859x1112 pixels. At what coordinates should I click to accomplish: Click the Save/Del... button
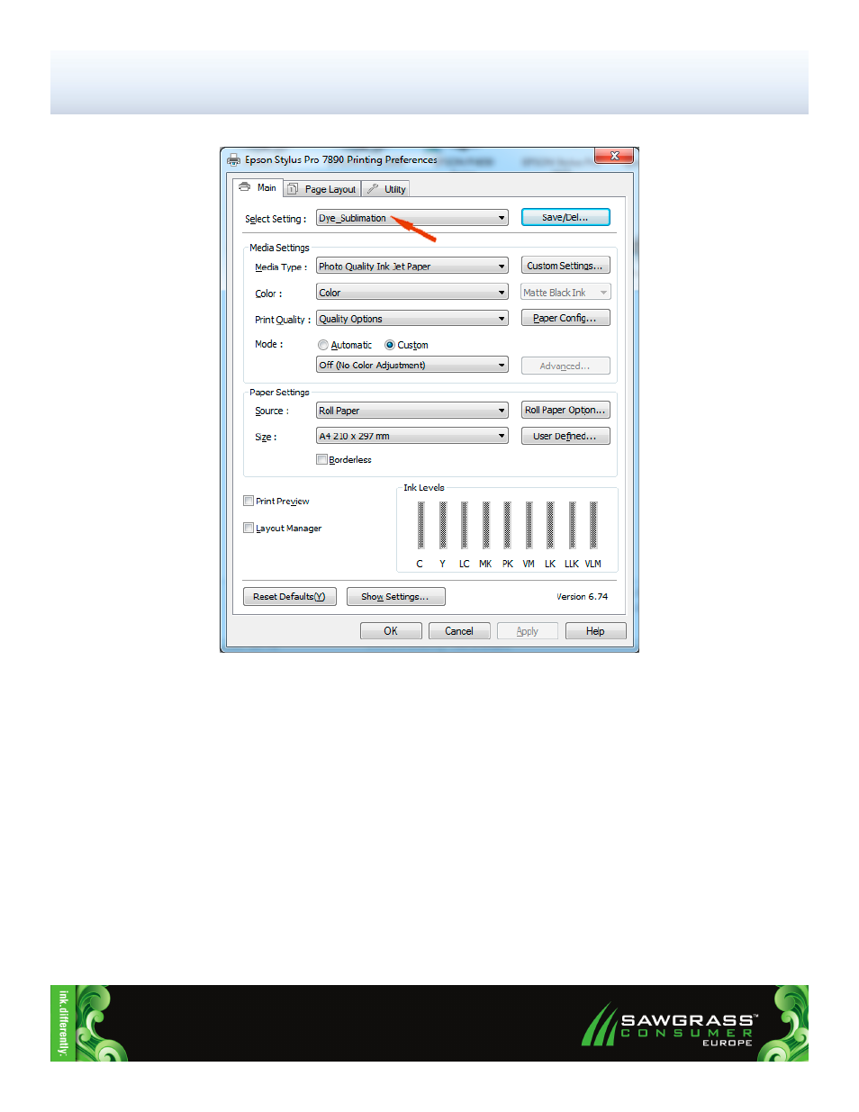565,217
